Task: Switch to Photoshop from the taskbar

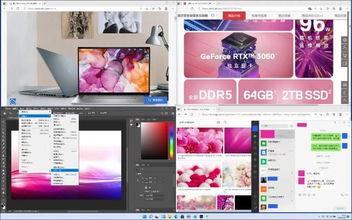Action: coord(201,217)
